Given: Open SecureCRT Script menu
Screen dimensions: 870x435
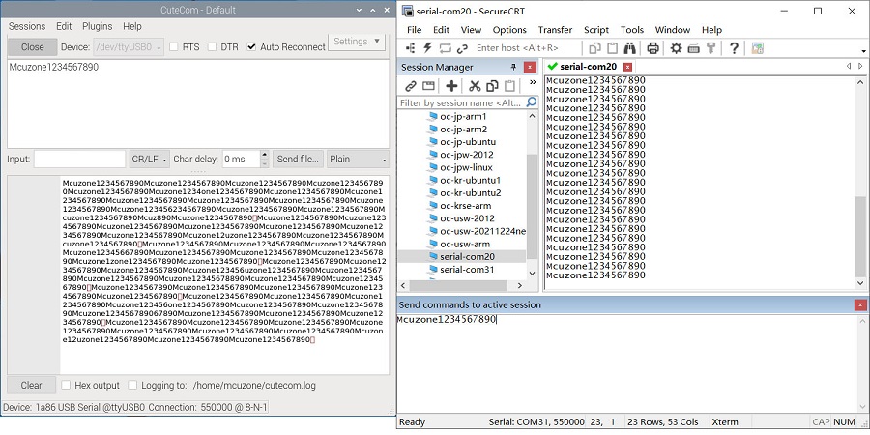Looking at the screenshot, I should (x=595, y=30).
